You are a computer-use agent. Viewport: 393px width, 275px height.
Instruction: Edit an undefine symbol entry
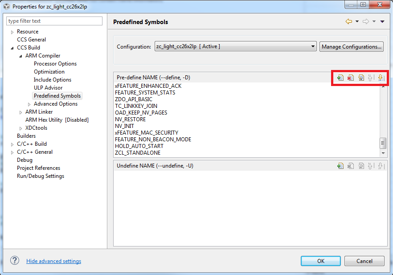360,165
